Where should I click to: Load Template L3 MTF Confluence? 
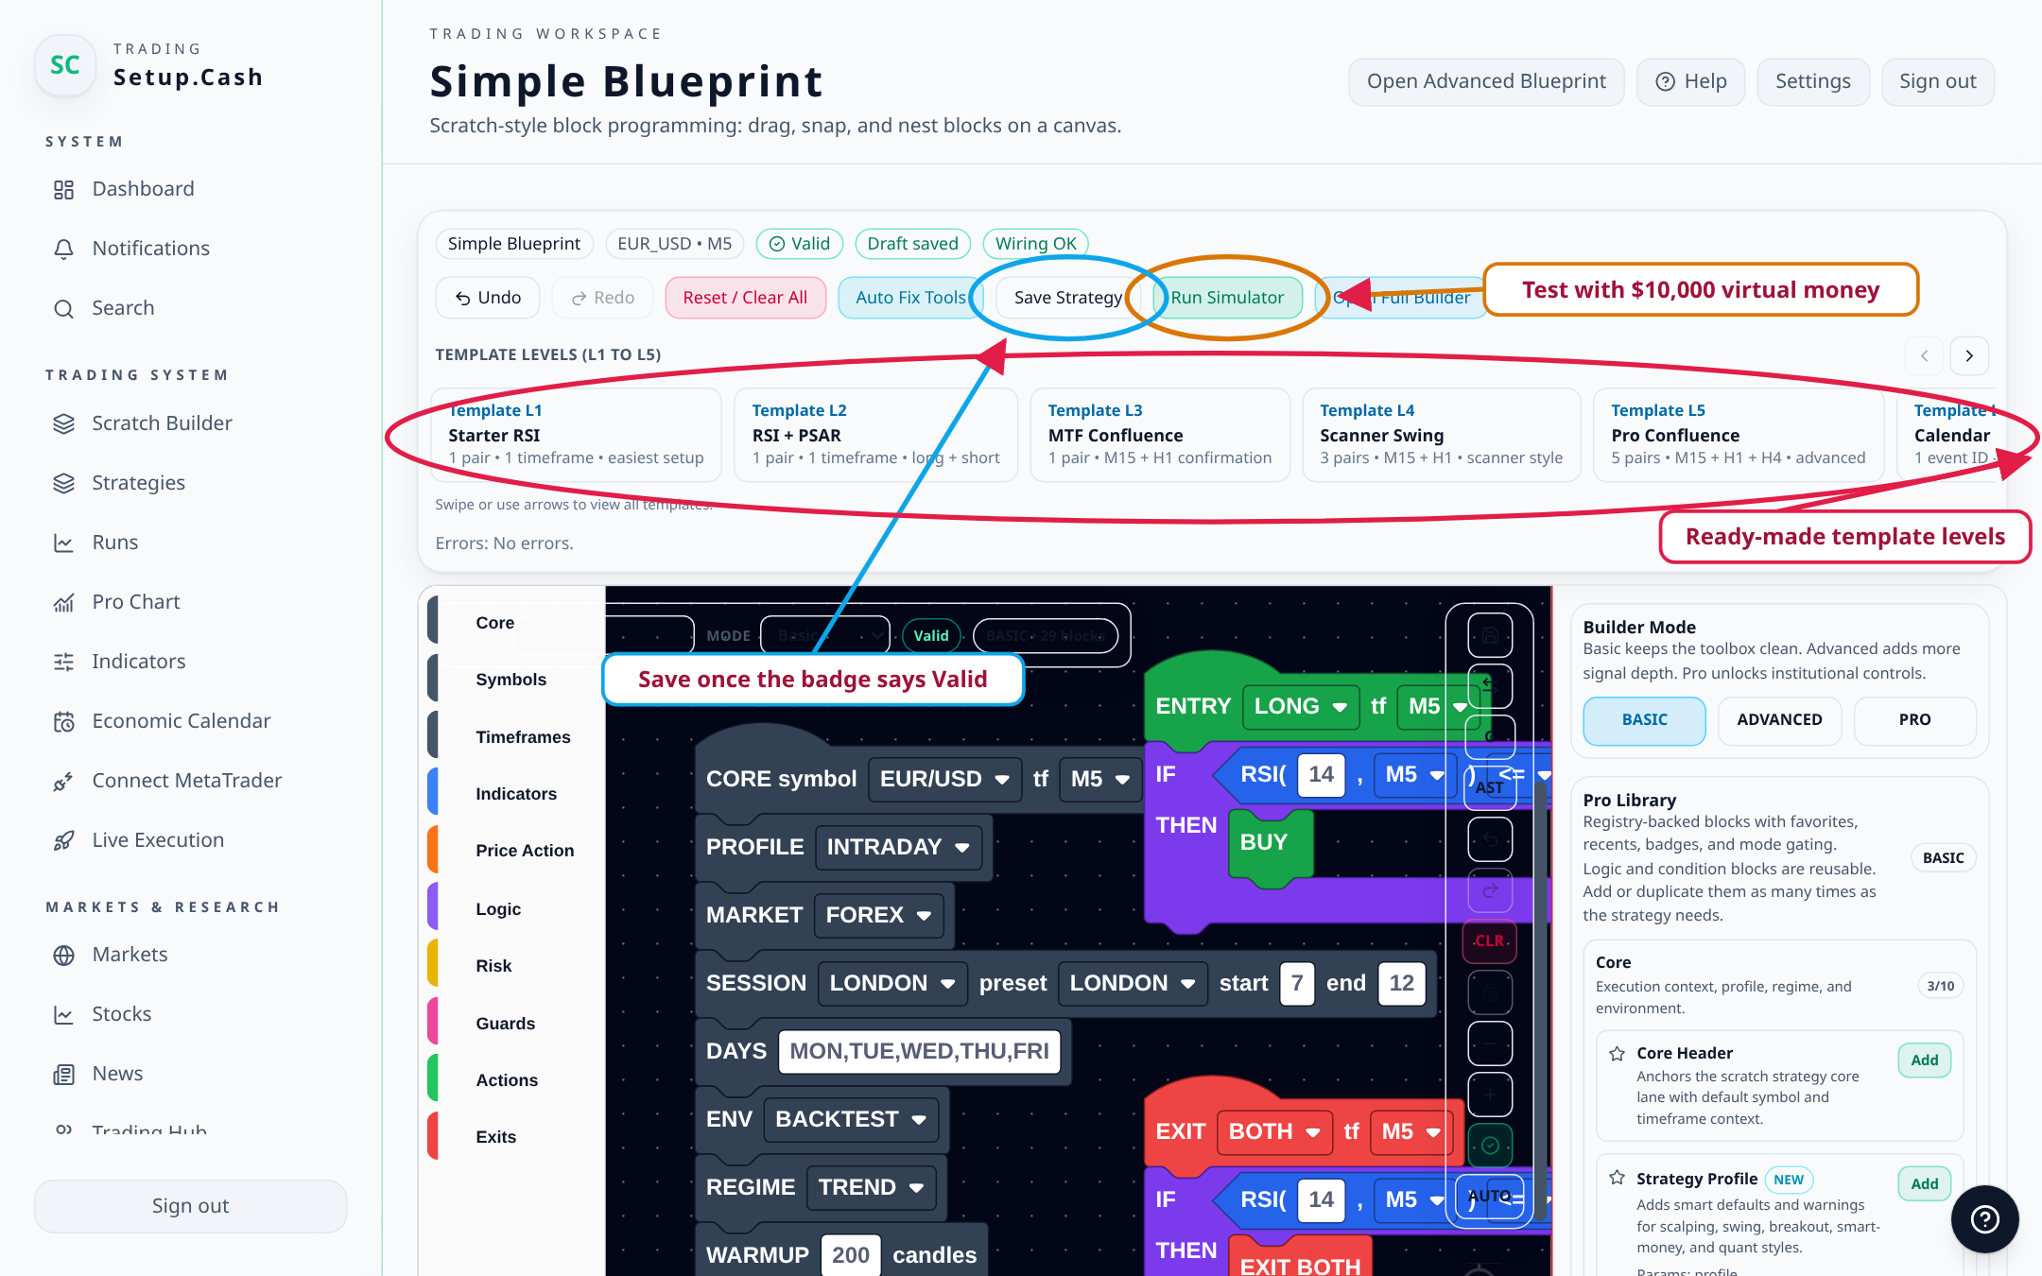coord(1160,436)
